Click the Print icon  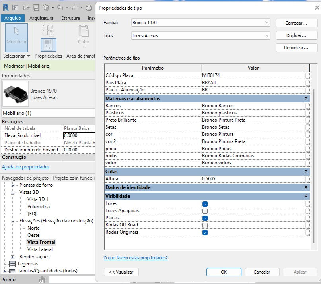point(89,8)
